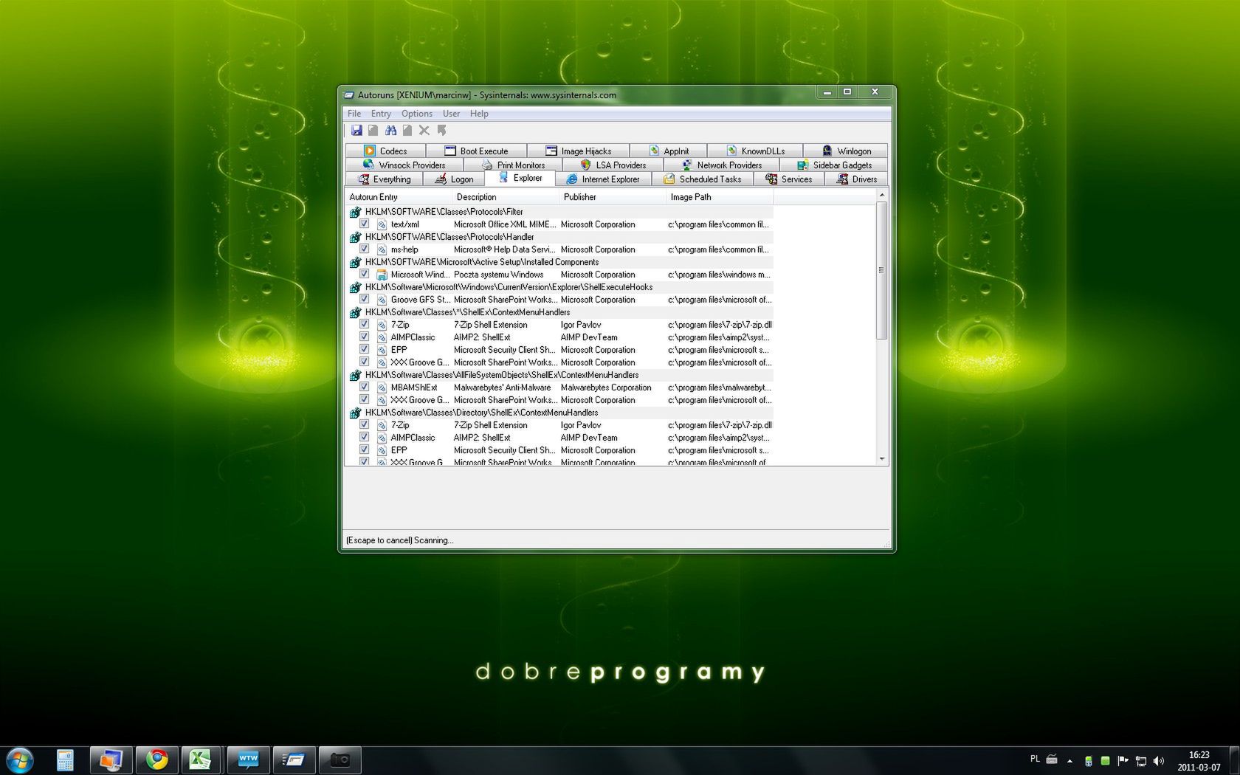Open the File menu

pos(354,114)
